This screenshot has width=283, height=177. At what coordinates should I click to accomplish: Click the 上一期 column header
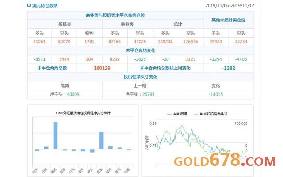[140, 85]
